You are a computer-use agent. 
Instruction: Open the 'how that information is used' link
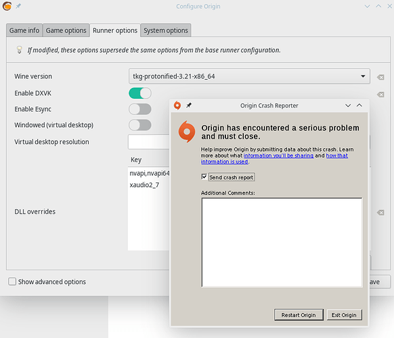point(337,155)
